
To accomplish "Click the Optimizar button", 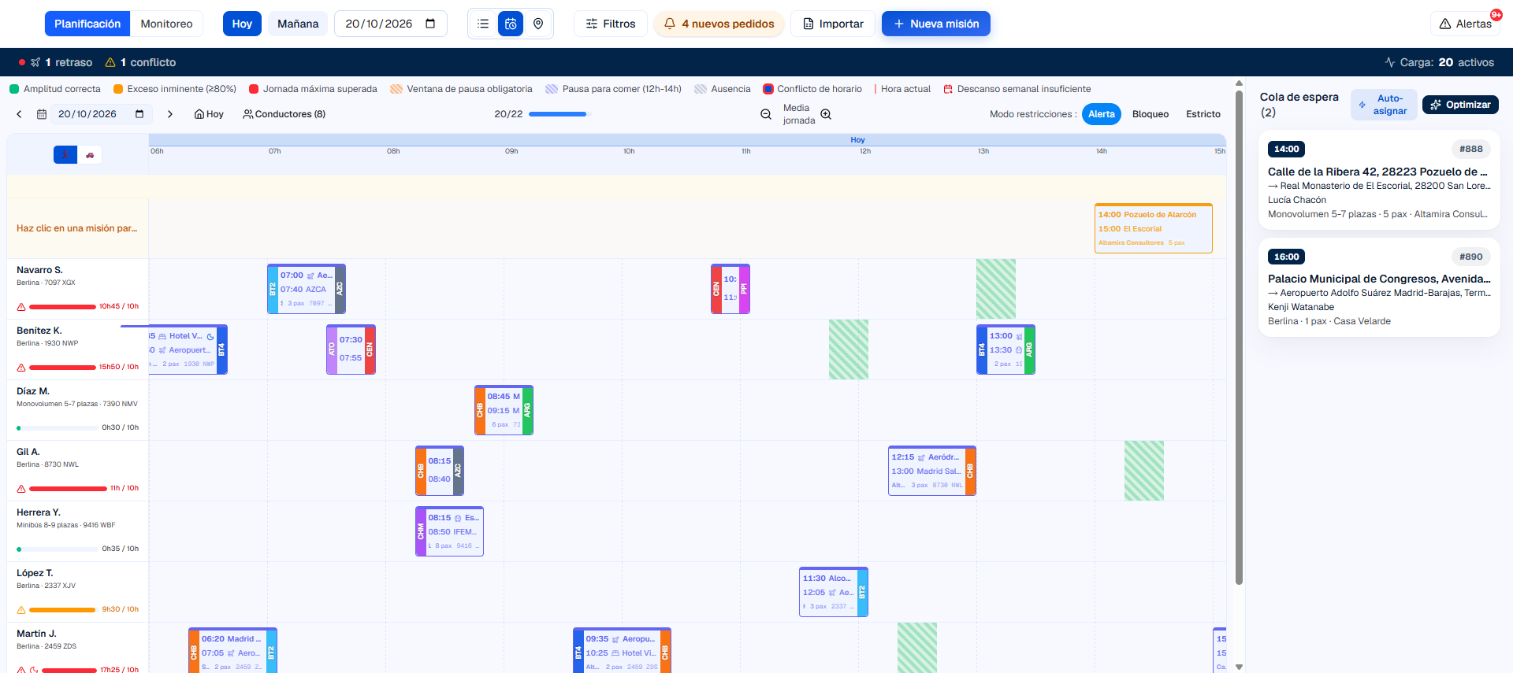I will pyautogui.click(x=1460, y=105).
